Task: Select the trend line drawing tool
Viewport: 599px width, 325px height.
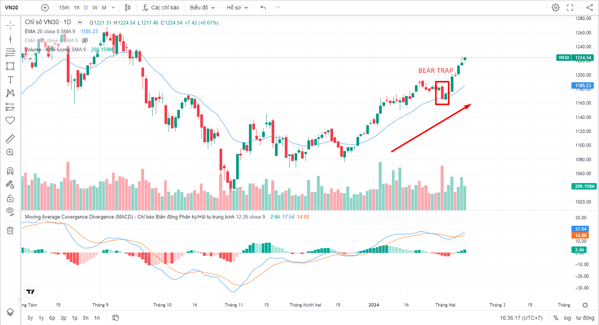Action: point(10,39)
